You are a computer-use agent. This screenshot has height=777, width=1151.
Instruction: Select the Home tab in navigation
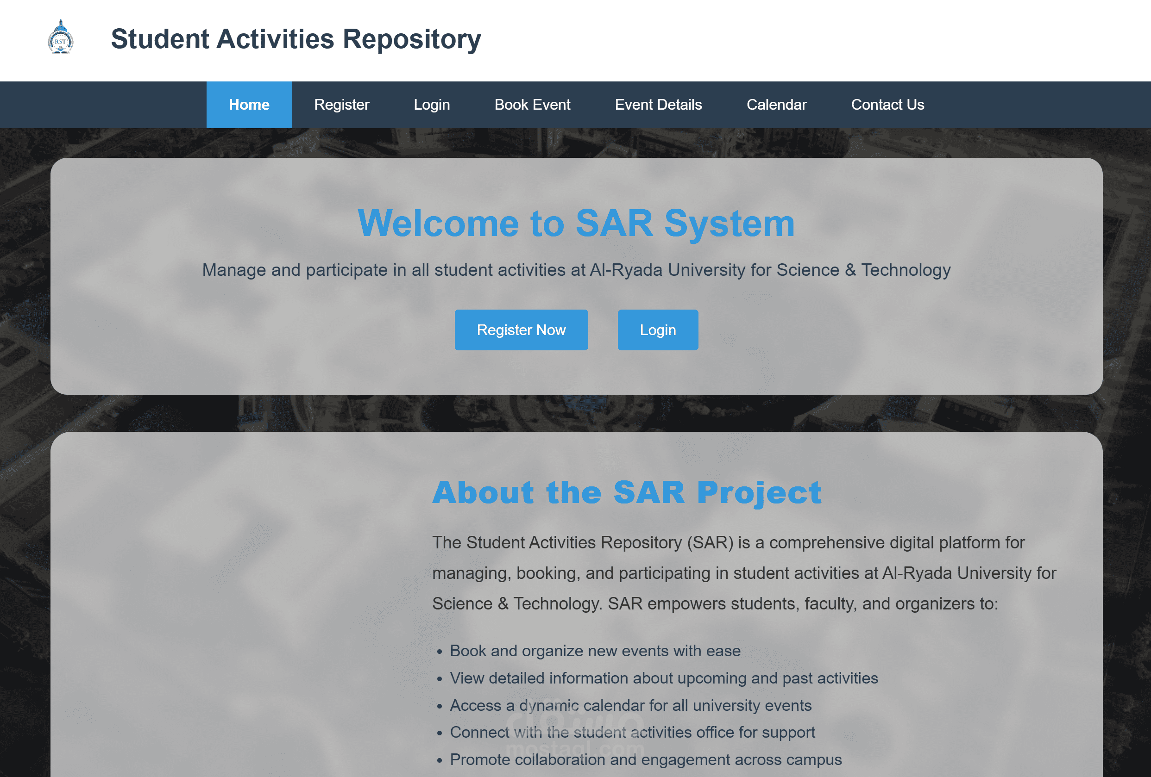[249, 105]
